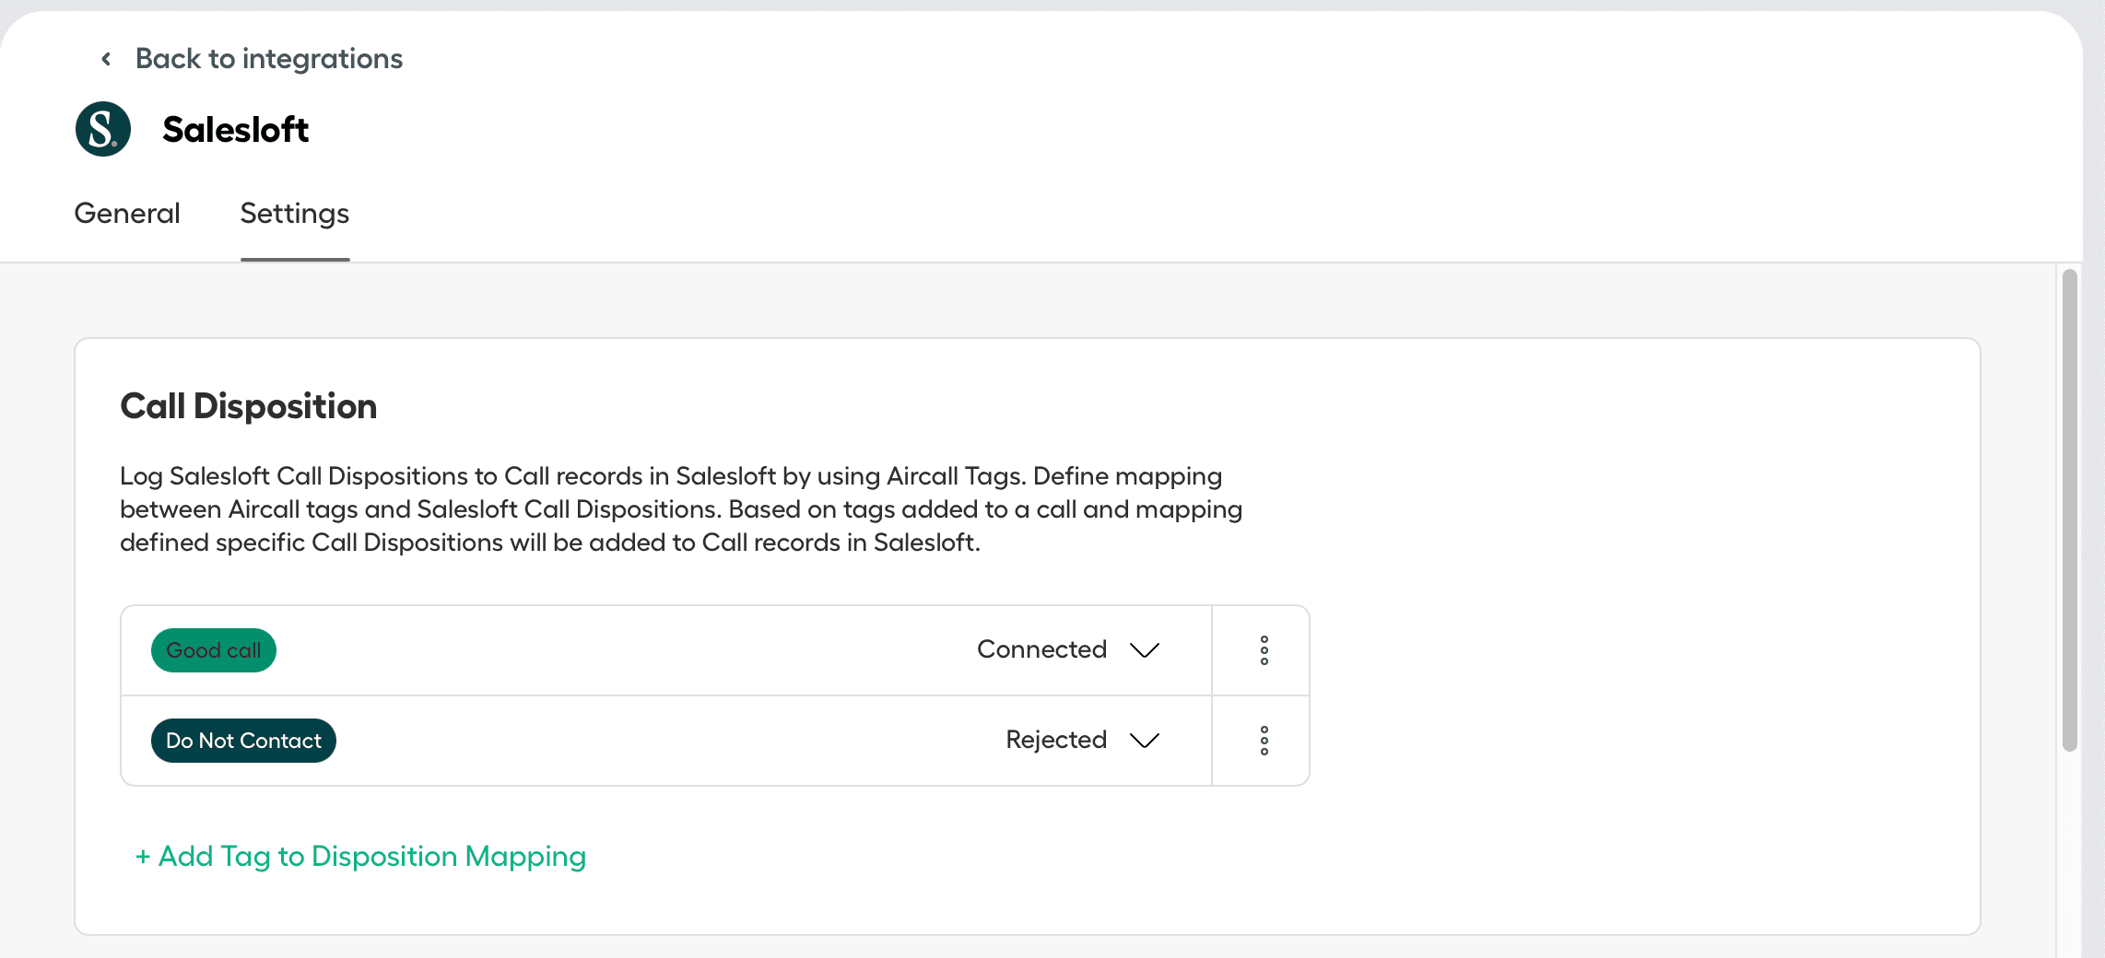Screen dimensions: 2105x958
Task: Open the Connected disposition dropdown
Action: click(x=1041, y=650)
